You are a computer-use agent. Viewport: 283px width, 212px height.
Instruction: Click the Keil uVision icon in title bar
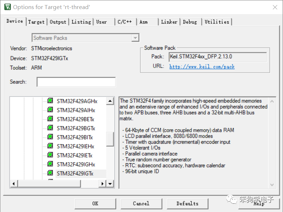coord(8,7)
